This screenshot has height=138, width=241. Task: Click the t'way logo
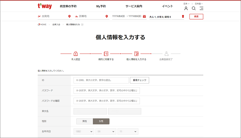tap(45, 6)
